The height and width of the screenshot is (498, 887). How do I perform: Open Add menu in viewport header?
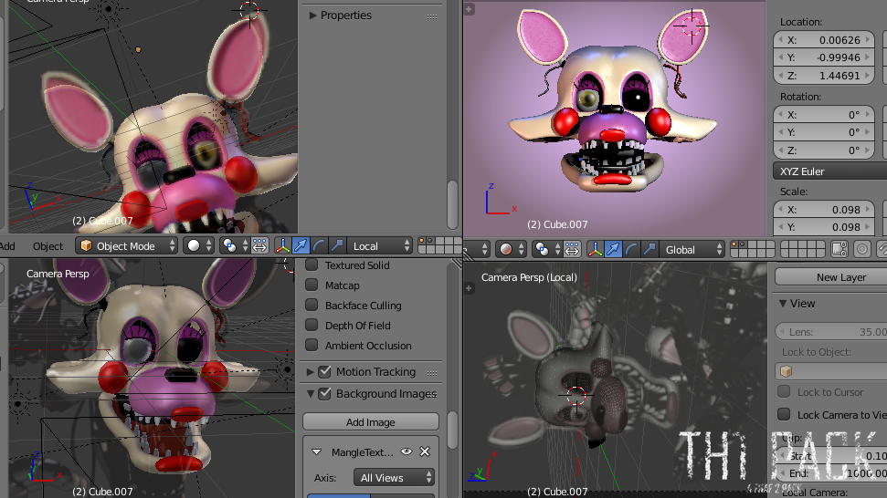[x=7, y=246]
